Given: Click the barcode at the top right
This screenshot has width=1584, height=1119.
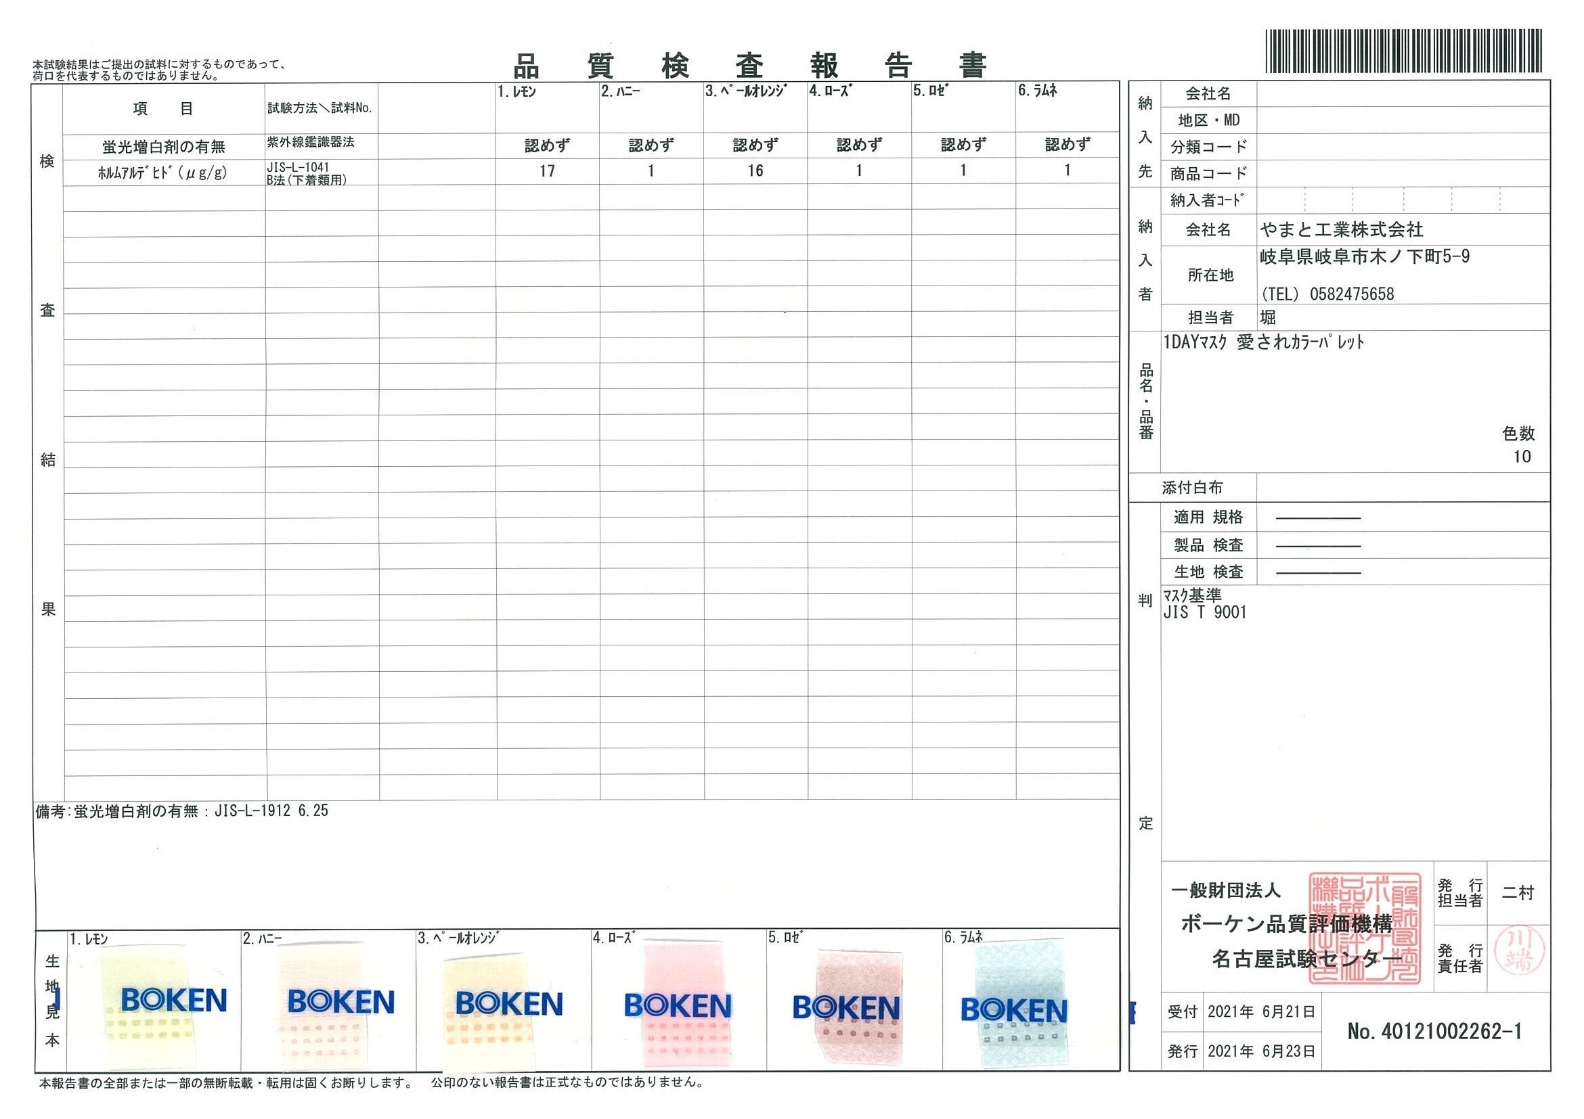Looking at the screenshot, I should point(1403,51).
